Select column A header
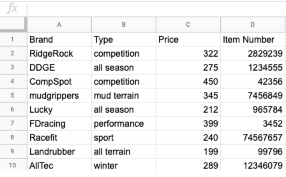Screen dimensions: 286x177 (x=59, y=25)
